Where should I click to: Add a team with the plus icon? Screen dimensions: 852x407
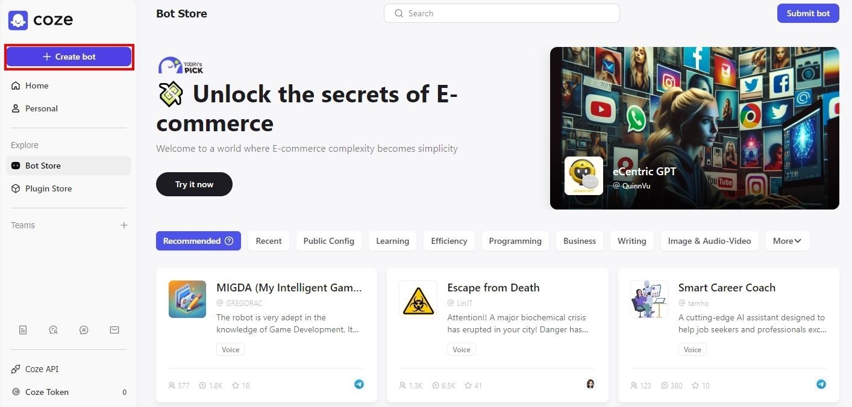coord(124,225)
